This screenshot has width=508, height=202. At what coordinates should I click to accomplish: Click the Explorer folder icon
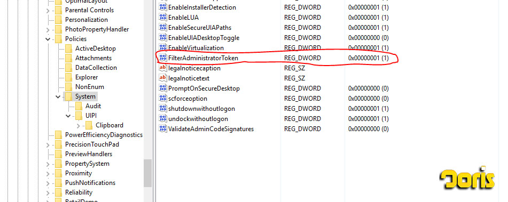(68, 77)
